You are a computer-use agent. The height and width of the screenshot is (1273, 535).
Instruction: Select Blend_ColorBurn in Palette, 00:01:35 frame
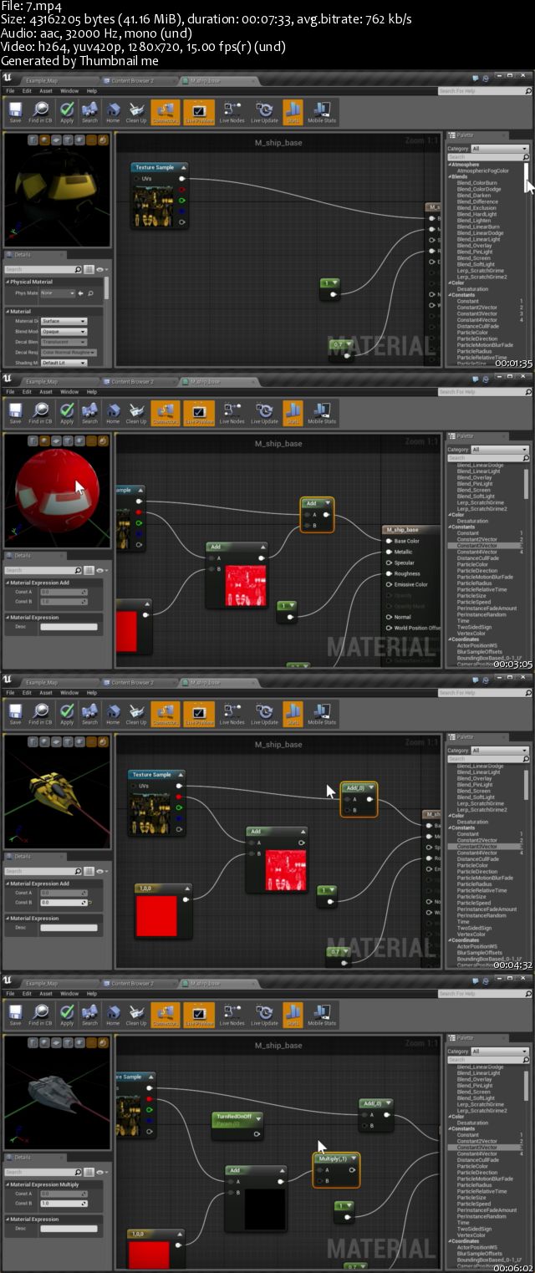click(x=477, y=183)
